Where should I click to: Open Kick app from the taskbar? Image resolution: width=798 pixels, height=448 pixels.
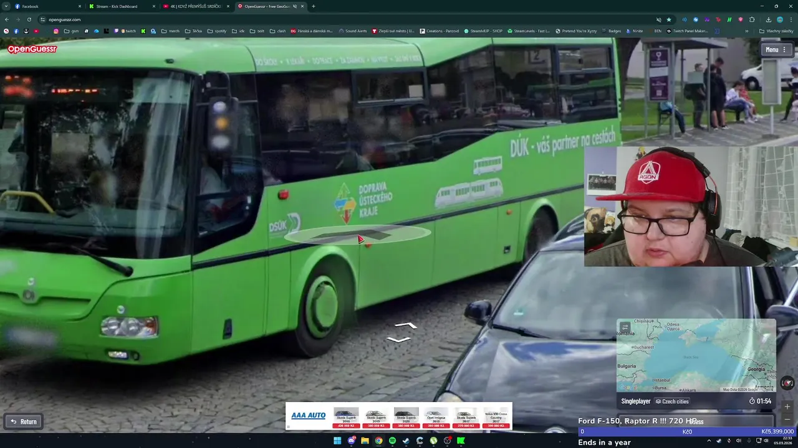[x=461, y=441]
